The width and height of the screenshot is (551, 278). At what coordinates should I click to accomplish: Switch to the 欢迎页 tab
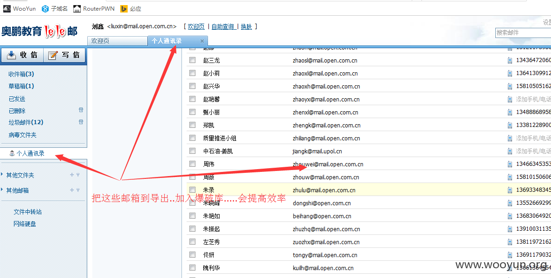point(117,41)
